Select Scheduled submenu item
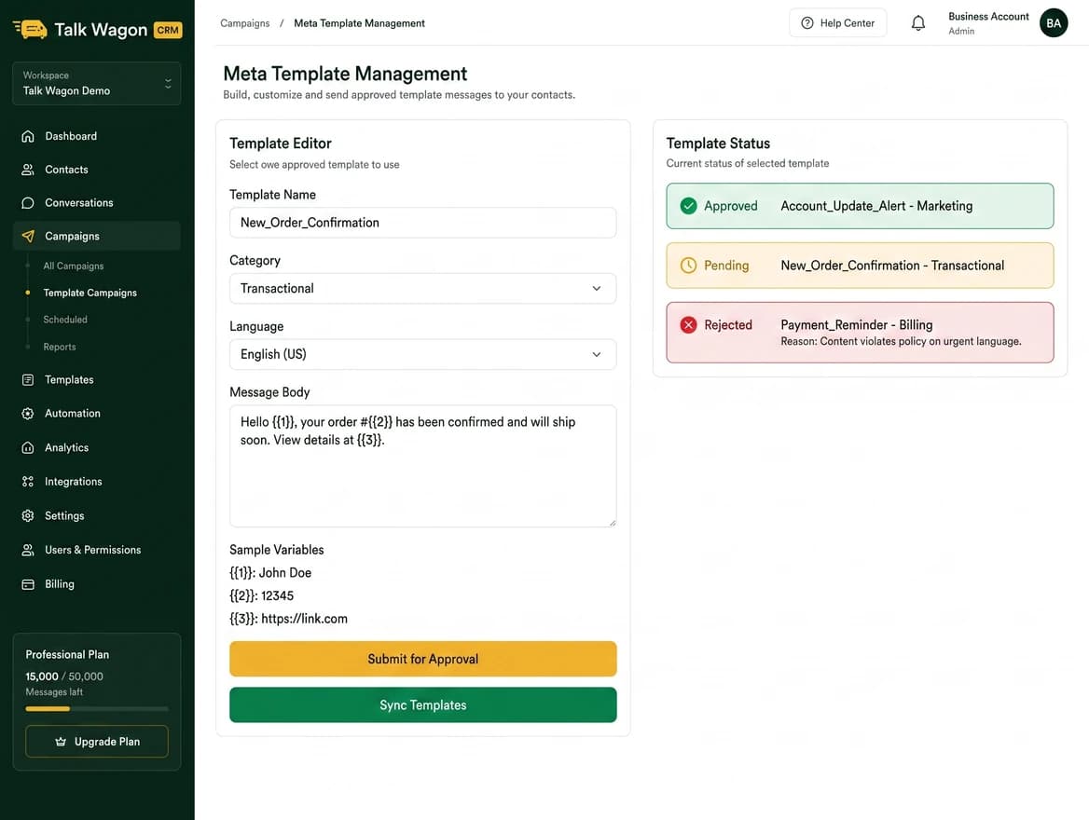1089x820 pixels. pyautogui.click(x=65, y=320)
